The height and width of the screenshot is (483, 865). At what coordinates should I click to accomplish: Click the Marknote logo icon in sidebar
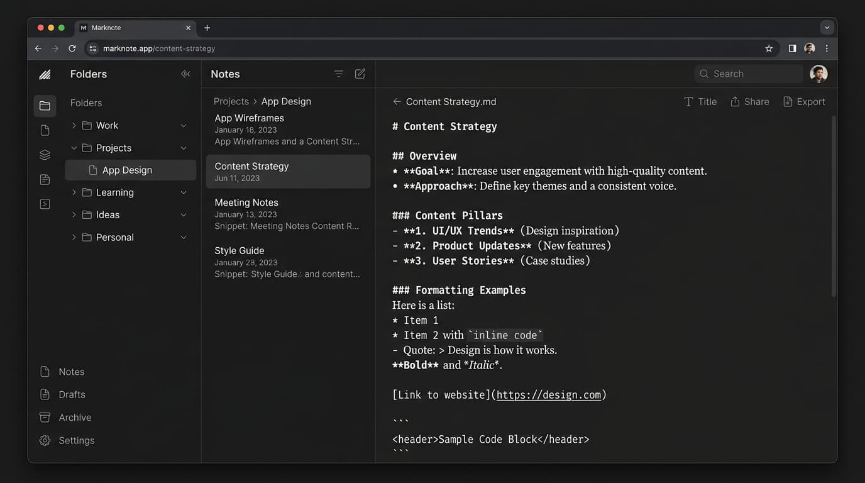click(x=45, y=74)
